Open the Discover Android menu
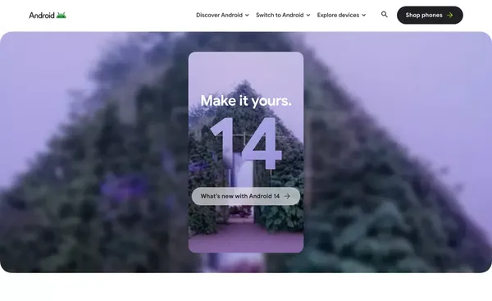Viewport: 492px width, 301px height. click(x=222, y=15)
